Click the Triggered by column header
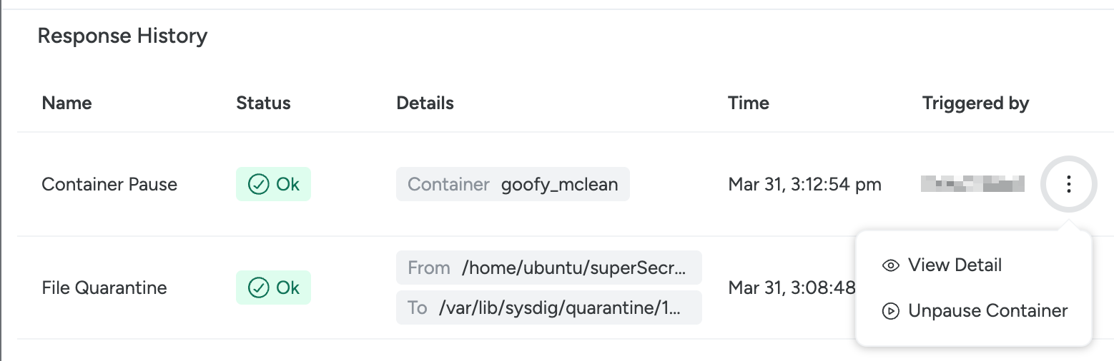This screenshot has width=1114, height=361. coord(975,103)
